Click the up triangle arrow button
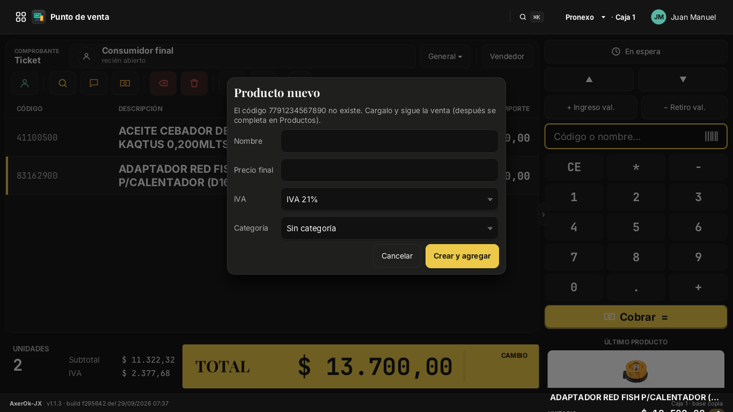The image size is (733, 412). pos(589,79)
